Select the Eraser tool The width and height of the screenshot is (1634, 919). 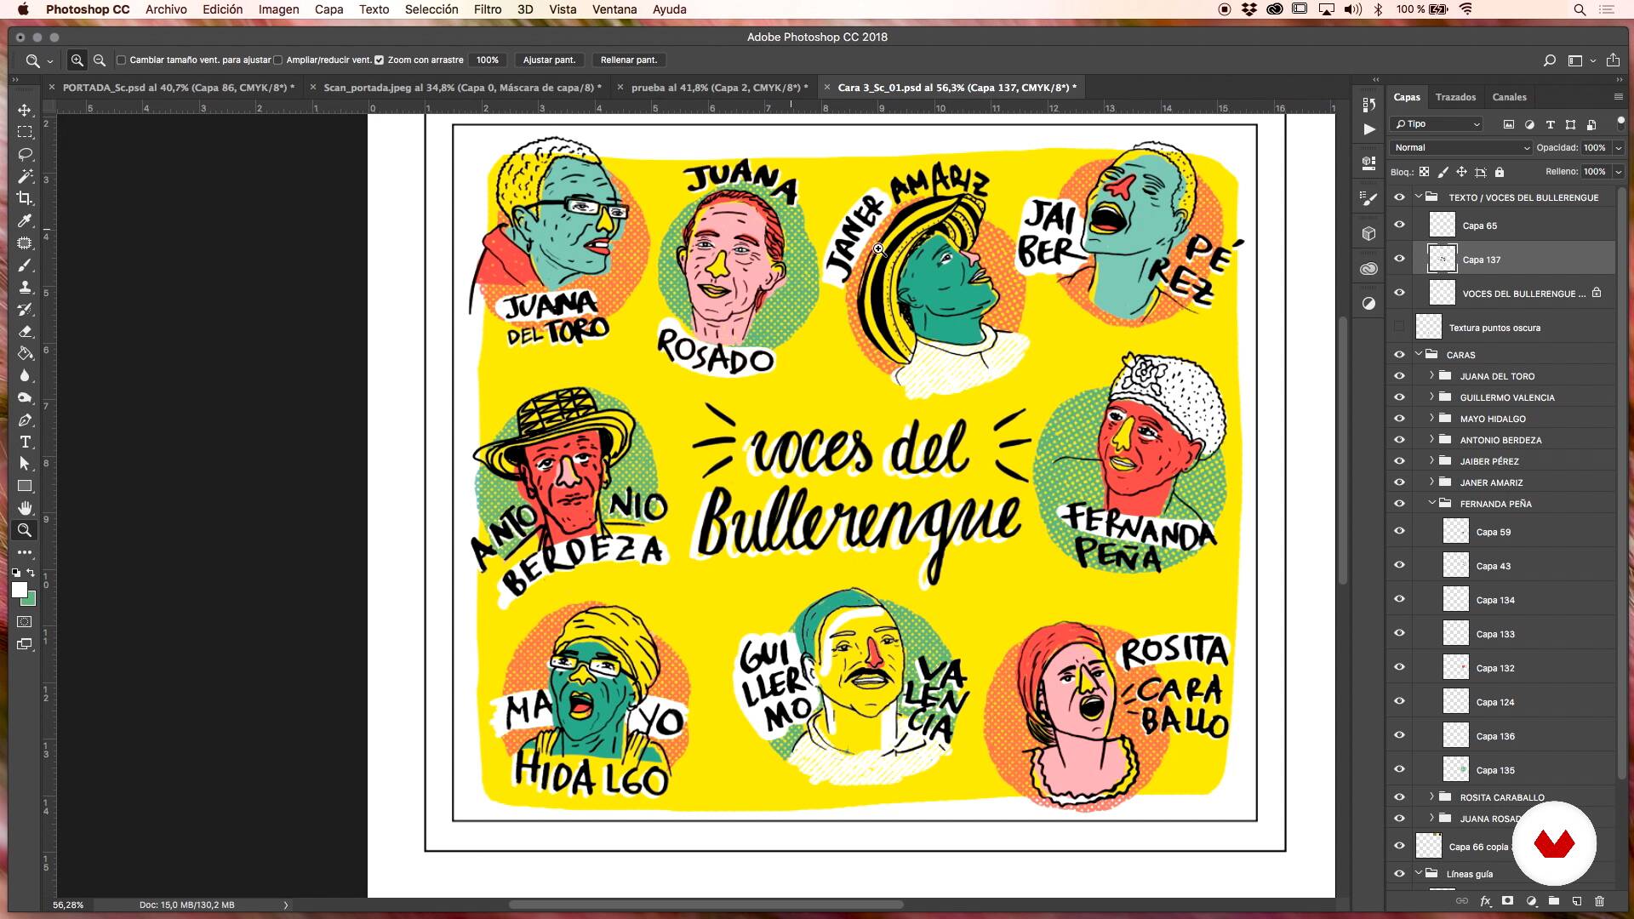coord(25,331)
